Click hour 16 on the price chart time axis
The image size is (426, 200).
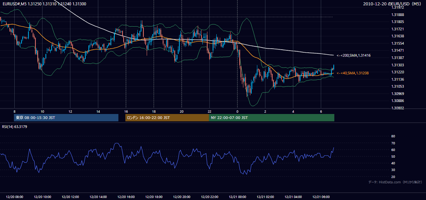pos(126,111)
